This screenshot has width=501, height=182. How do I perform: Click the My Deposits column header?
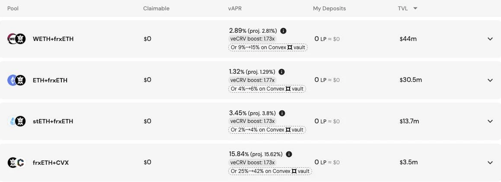click(x=329, y=9)
